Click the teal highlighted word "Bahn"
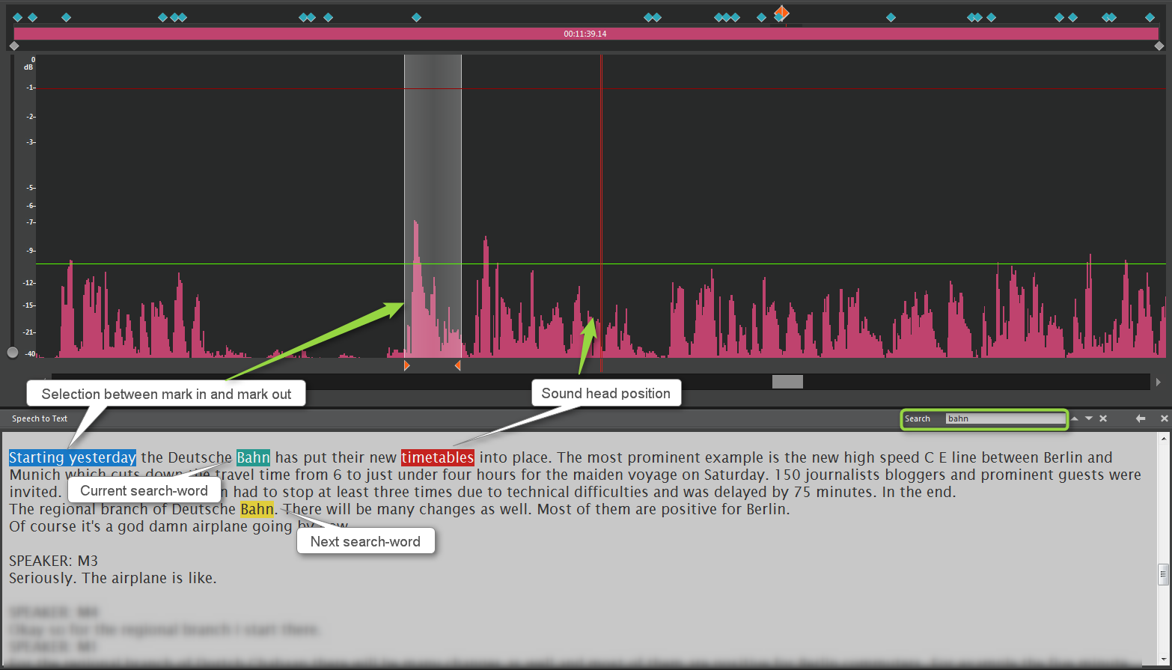1172x670 pixels. [x=253, y=457]
